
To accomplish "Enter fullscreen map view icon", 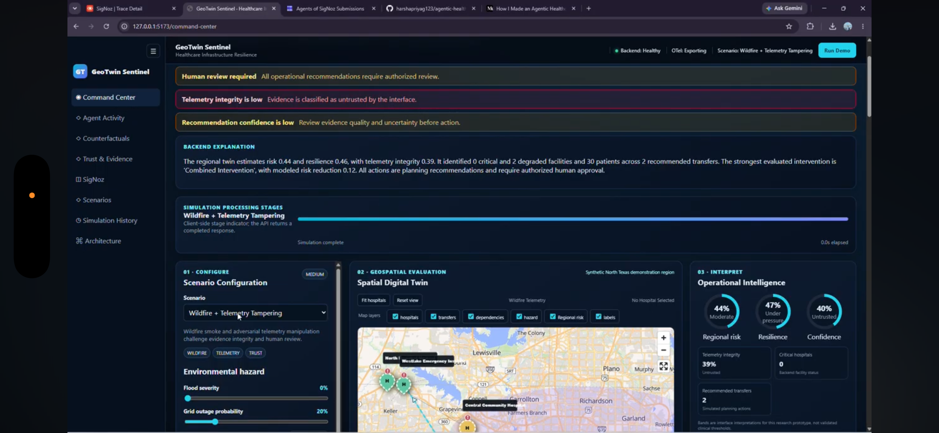I will (663, 366).
